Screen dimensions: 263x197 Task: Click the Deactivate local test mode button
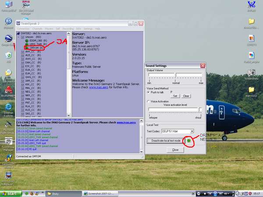point(166,141)
